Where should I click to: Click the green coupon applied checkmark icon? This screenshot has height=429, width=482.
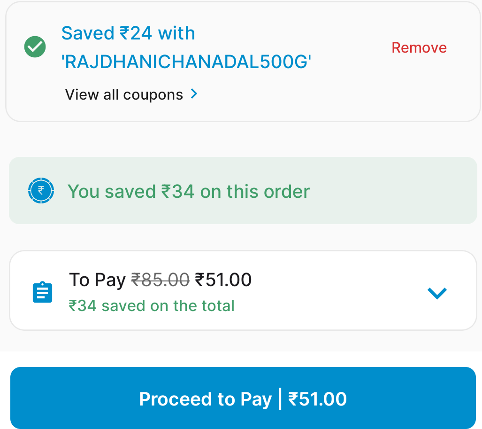(x=35, y=47)
